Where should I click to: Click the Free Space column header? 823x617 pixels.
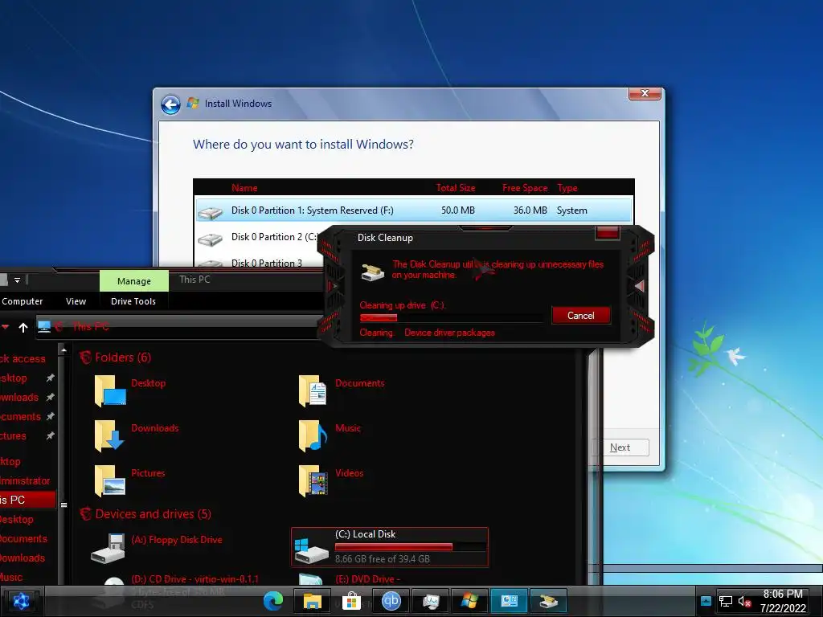(x=524, y=188)
